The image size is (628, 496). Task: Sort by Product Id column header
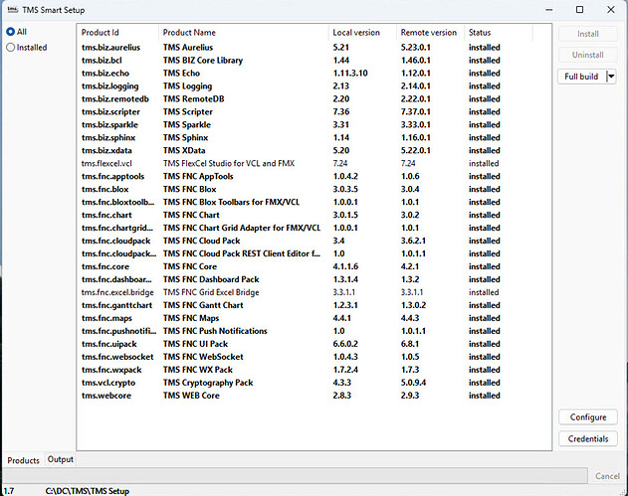(x=117, y=33)
